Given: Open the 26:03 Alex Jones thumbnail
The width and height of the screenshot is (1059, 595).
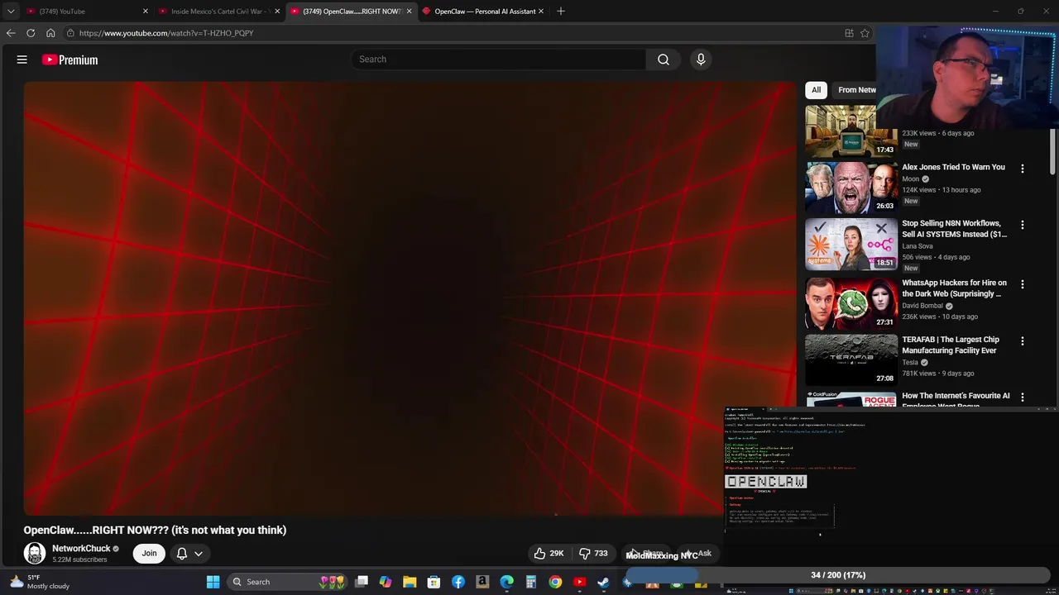Looking at the screenshot, I should pyautogui.click(x=851, y=188).
